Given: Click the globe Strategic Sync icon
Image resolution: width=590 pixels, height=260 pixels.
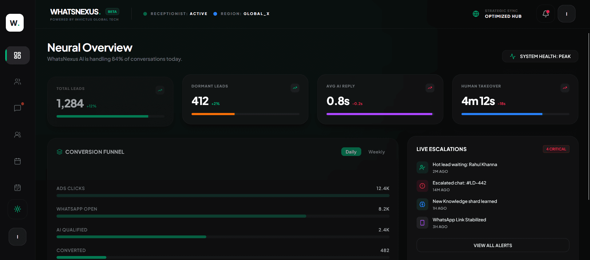Looking at the screenshot, I should (476, 14).
